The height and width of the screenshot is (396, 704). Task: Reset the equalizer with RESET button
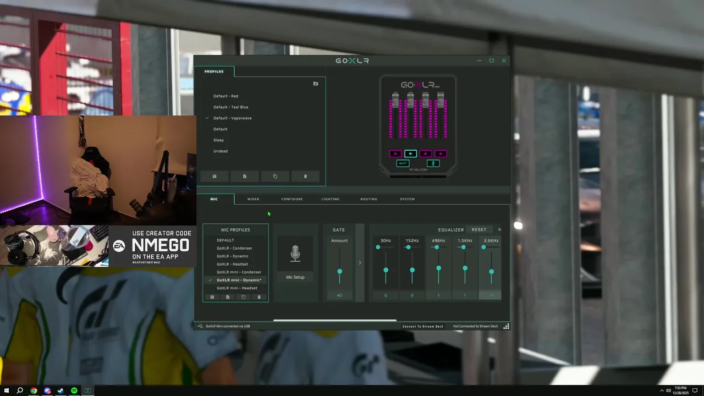tap(479, 229)
